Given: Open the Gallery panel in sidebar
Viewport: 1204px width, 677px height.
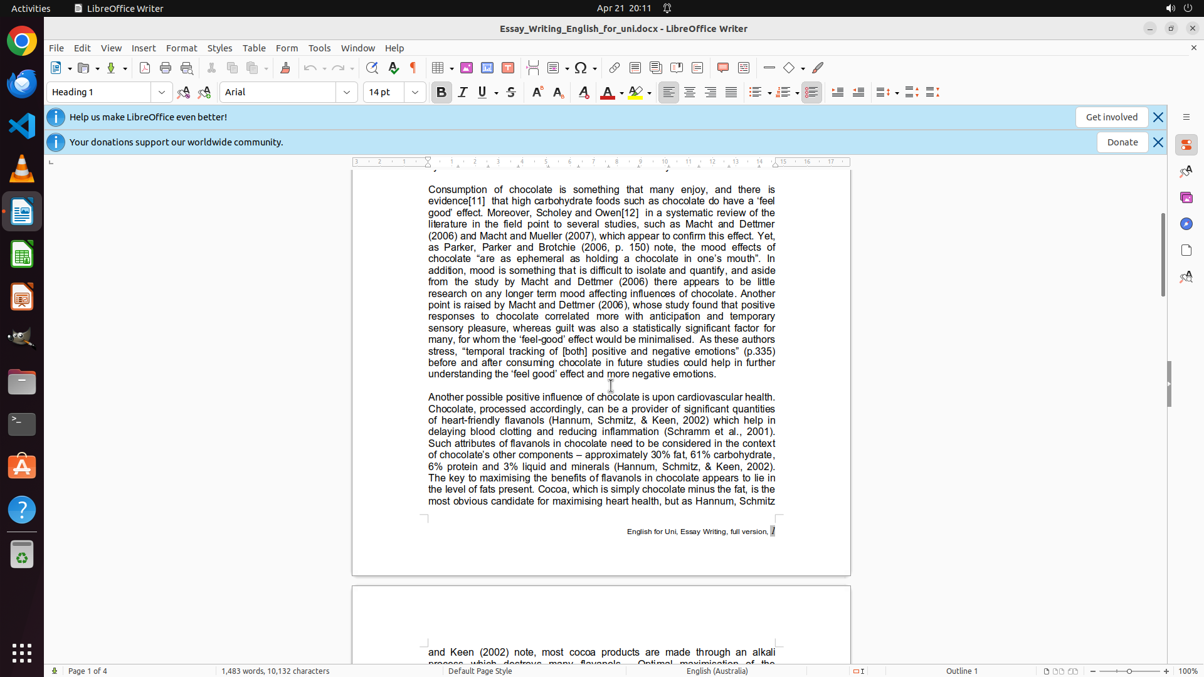Looking at the screenshot, I should tap(1186, 197).
